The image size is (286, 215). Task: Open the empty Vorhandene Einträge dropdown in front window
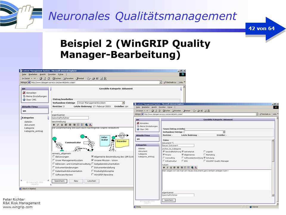coord(224,132)
